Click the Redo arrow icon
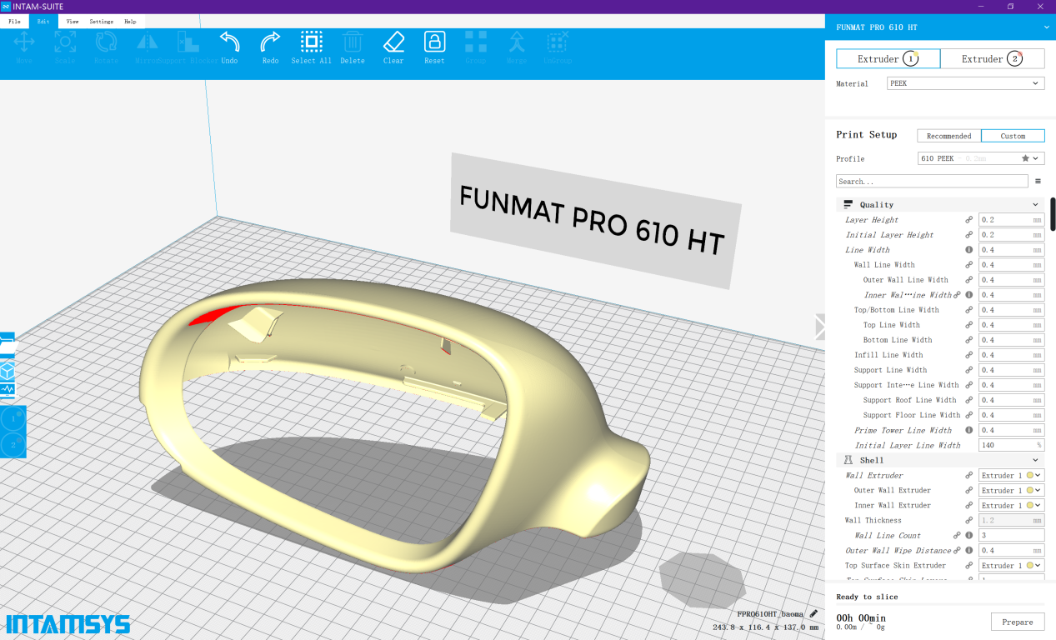The image size is (1056, 640). pyautogui.click(x=270, y=42)
